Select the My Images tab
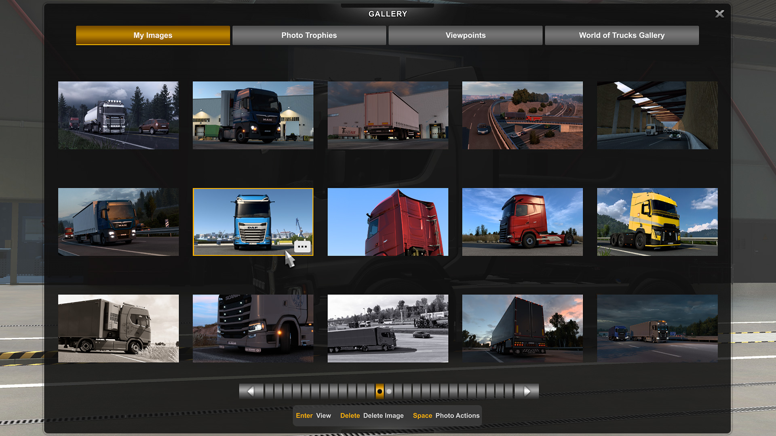Viewport: 776px width, 436px height. [x=153, y=36]
